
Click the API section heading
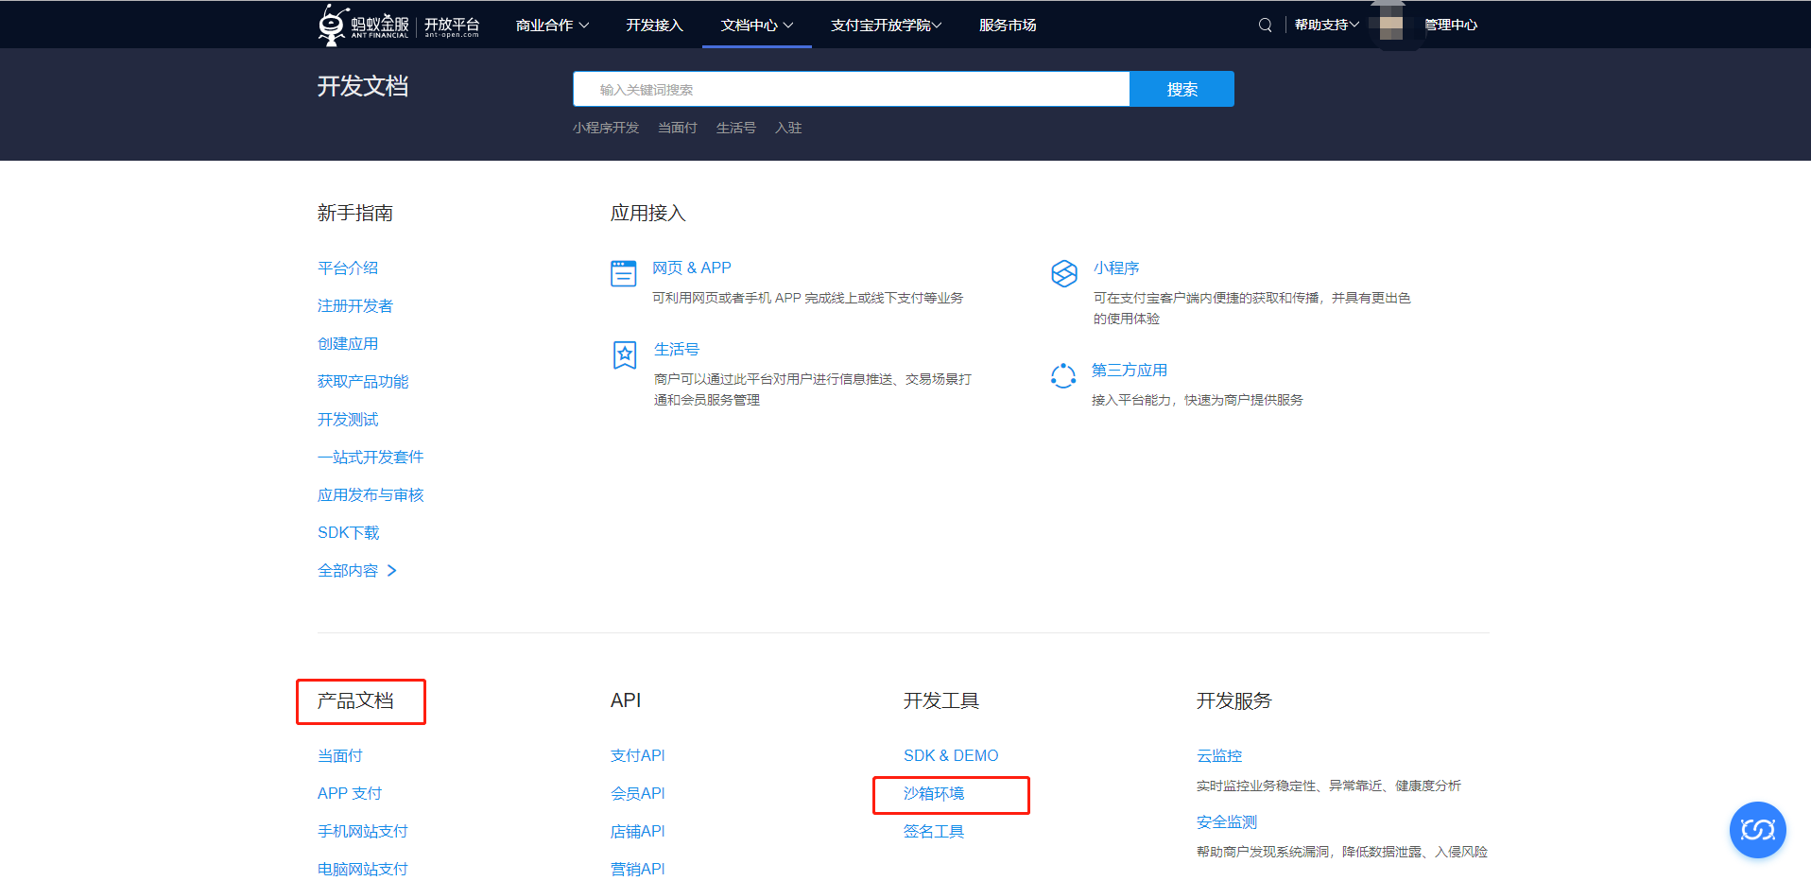[x=626, y=701]
